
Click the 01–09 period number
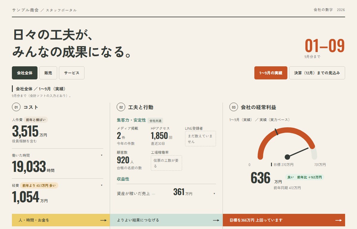pyautogui.click(x=325, y=46)
